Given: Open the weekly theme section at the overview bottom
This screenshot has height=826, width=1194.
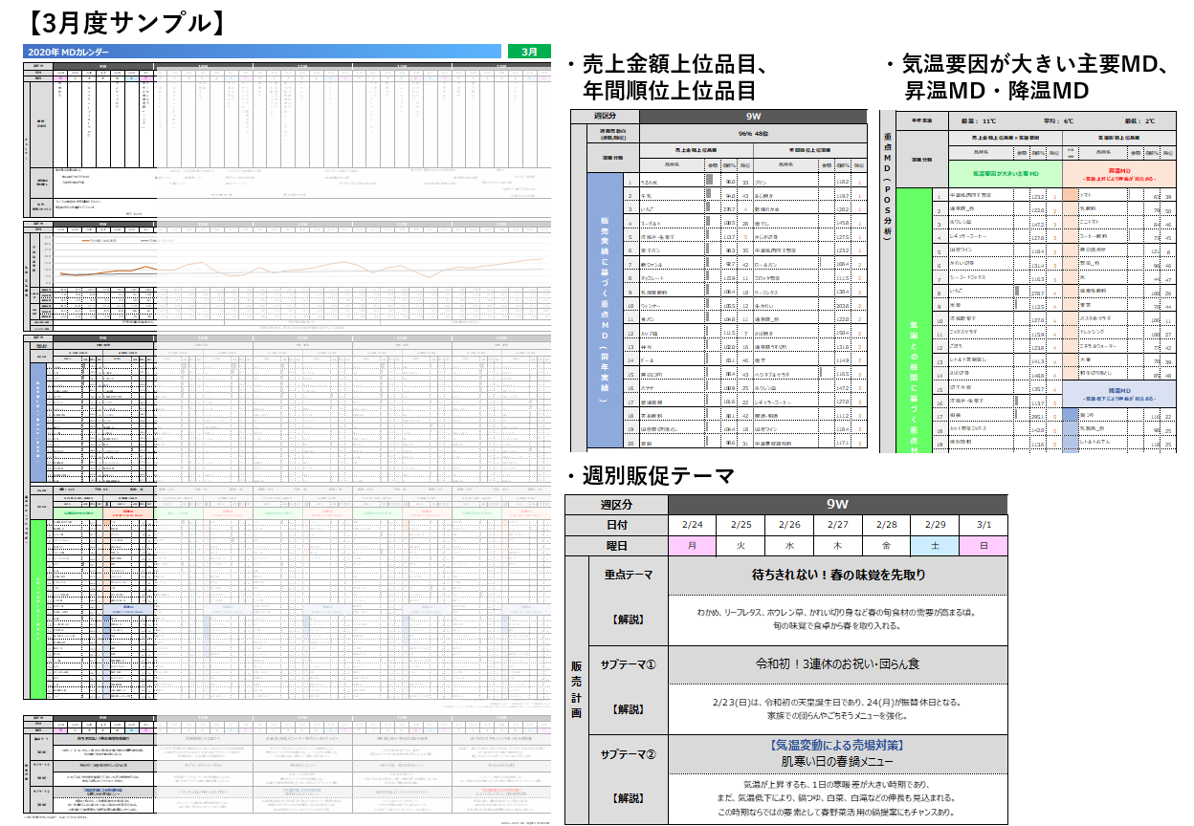Looking at the screenshot, I should click(x=287, y=763).
